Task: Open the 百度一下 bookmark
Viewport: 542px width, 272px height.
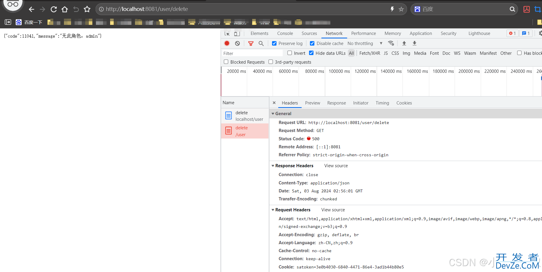Action: [x=29, y=22]
